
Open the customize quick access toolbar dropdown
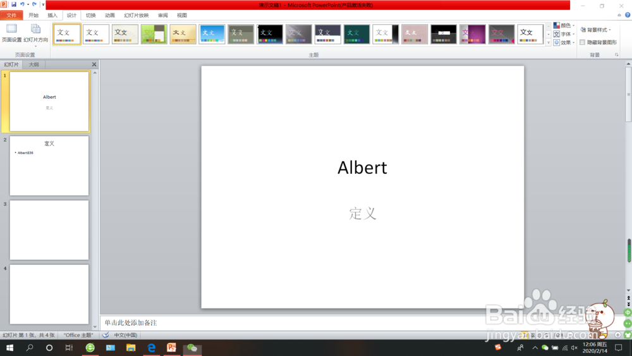[x=43, y=5]
